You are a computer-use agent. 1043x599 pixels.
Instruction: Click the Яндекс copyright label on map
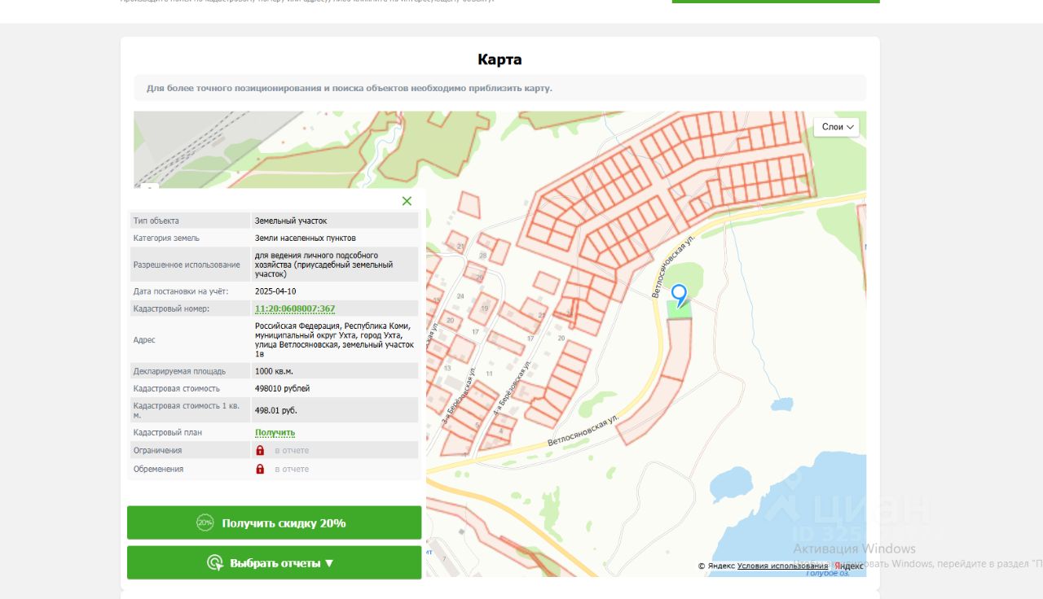pos(716,566)
